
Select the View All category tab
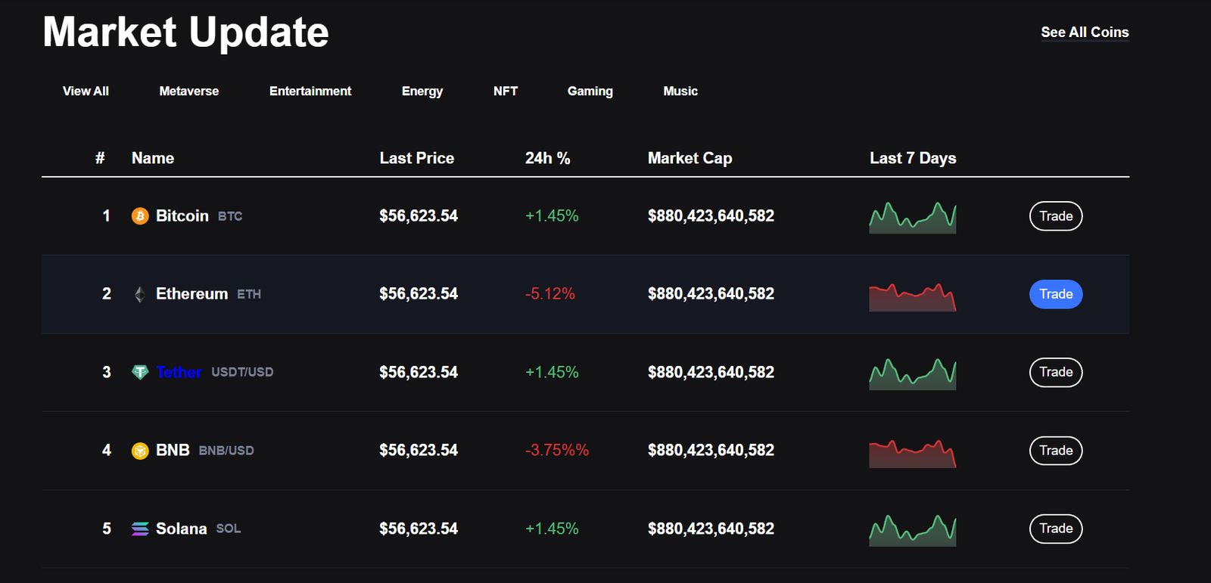click(86, 91)
